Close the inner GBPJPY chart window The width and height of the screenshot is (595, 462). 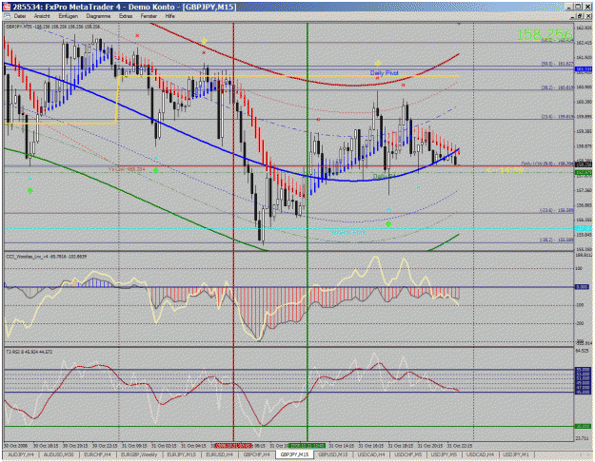pos(587,16)
